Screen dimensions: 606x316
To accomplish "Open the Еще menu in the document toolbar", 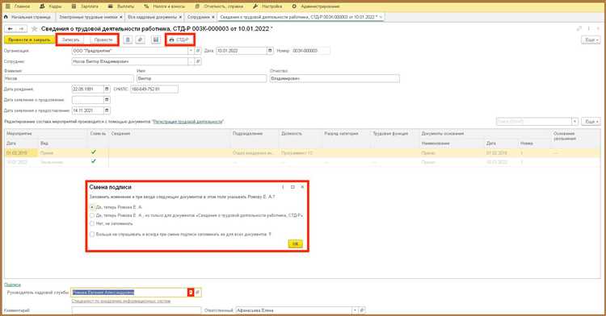I will pyautogui.click(x=591, y=39).
